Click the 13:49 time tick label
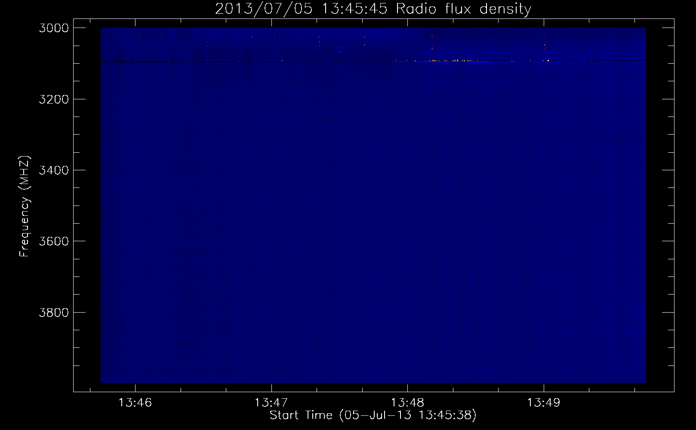Viewport: 696px width, 430px height. (544, 403)
